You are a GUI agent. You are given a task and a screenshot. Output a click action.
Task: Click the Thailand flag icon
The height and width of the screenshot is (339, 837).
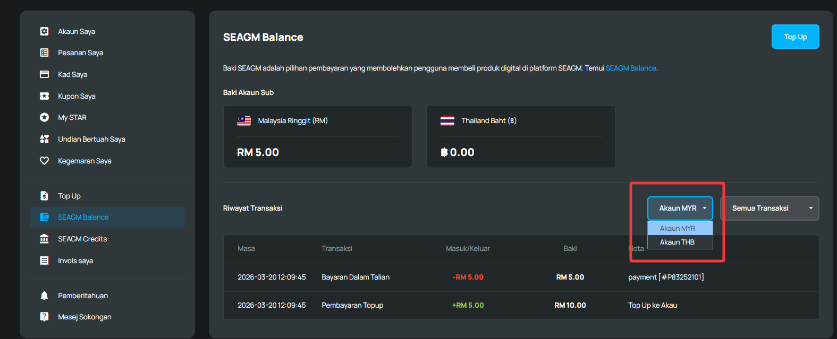(447, 121)
